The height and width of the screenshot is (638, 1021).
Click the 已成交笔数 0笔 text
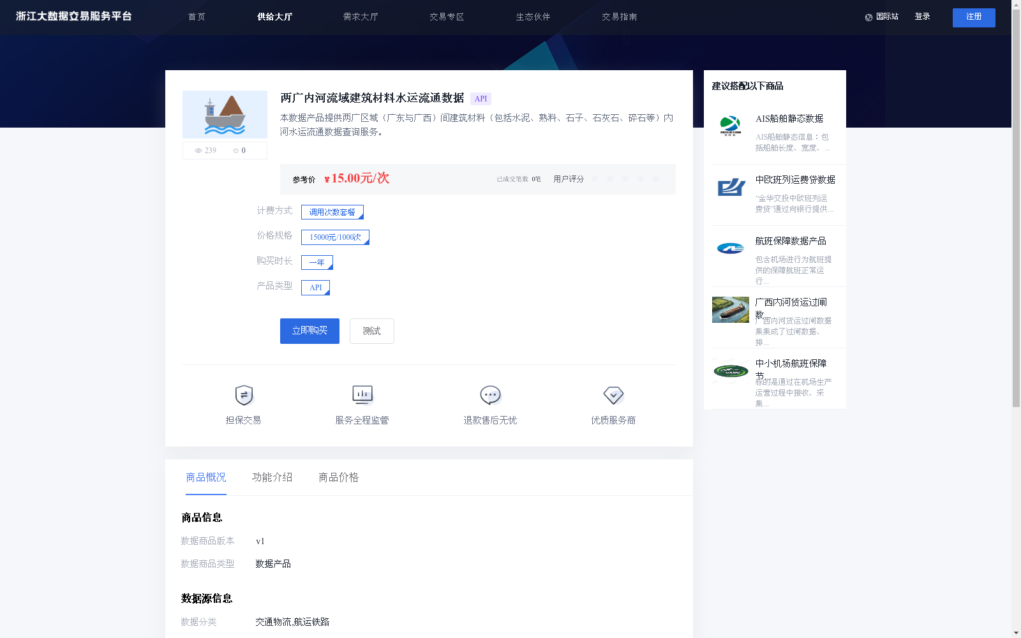coord(519,179)
